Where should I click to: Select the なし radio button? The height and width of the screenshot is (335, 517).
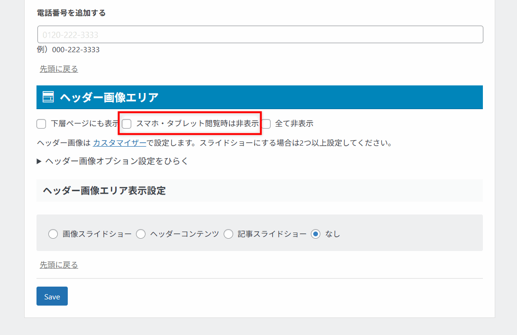pyautogui.click(x=316, y=234)
